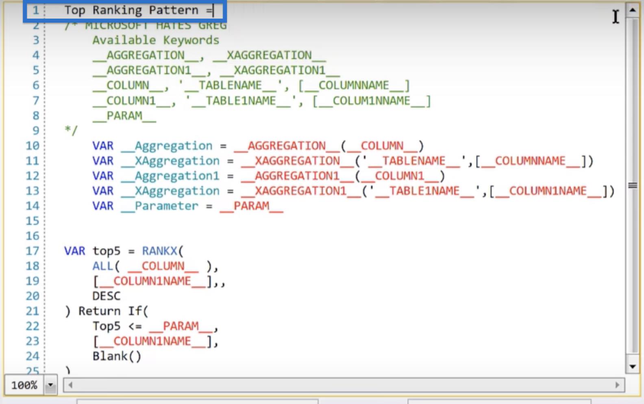644x404 pixels.
Task: Click line number 9 in gutter
Action: coord(36,130)
